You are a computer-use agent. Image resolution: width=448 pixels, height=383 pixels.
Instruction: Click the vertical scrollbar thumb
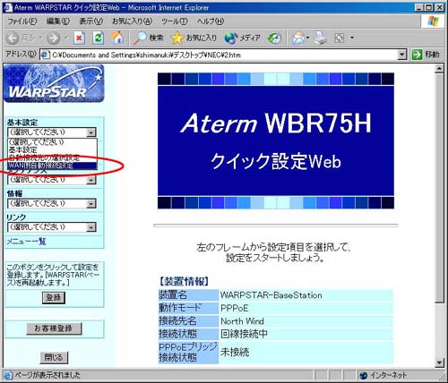click(439, 189)
